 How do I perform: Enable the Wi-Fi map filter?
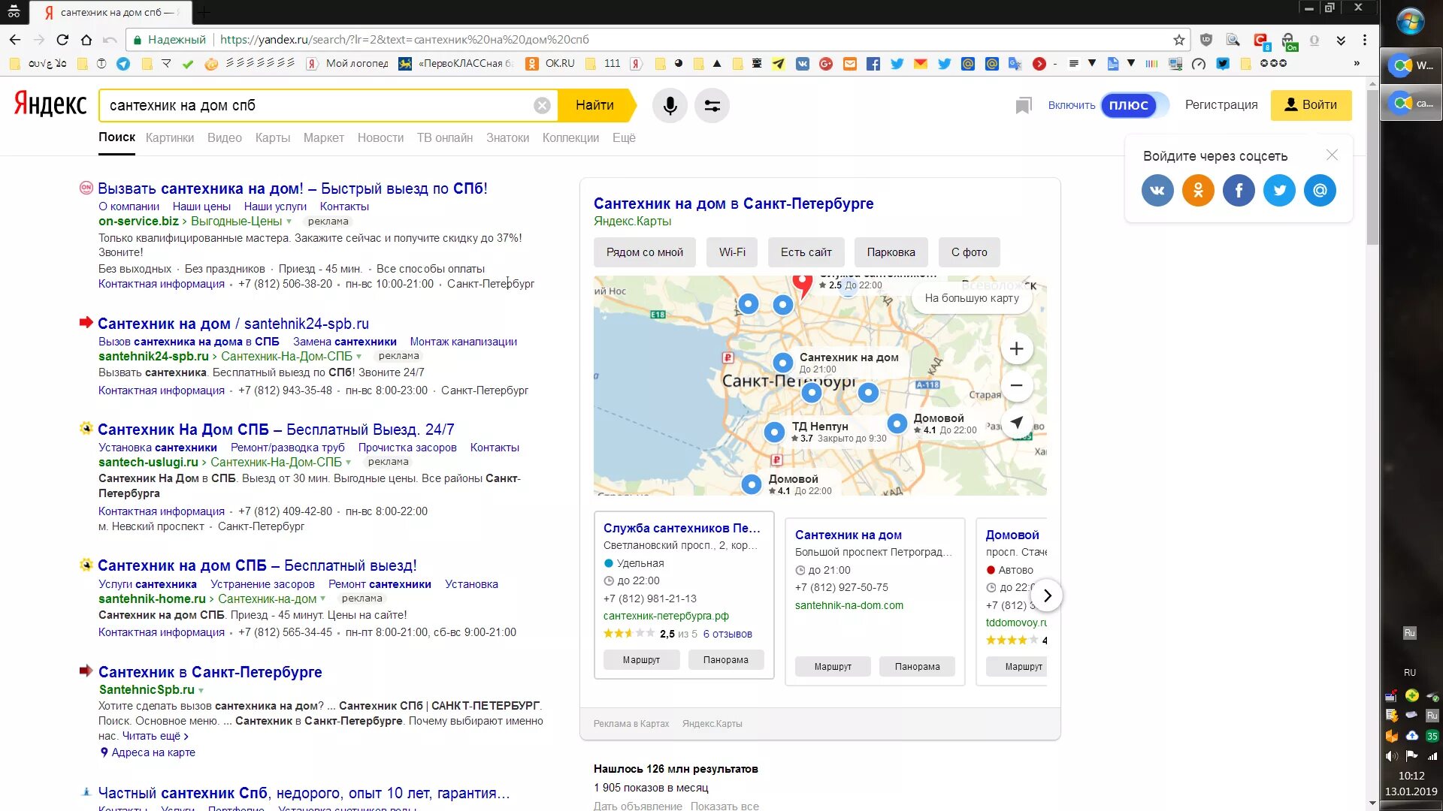[732, 252]
